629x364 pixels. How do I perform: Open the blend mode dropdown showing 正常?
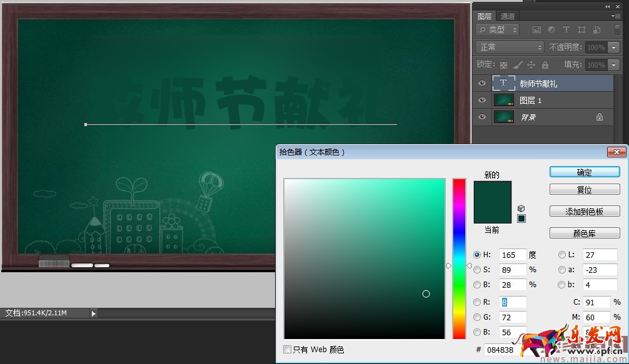pos(508,47)
